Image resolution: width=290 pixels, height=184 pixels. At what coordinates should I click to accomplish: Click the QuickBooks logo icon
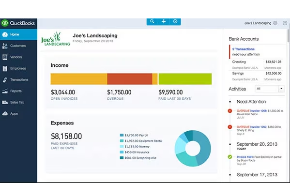click(x=5, y=23)
